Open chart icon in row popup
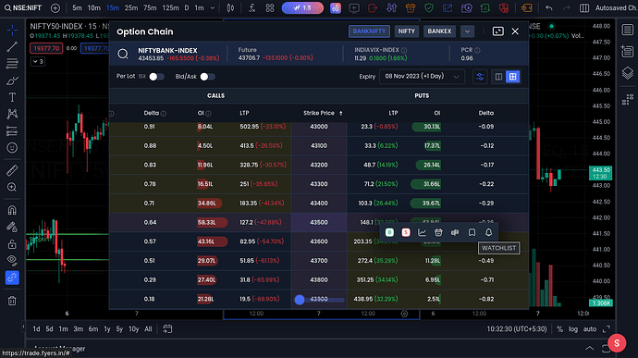Screen dimensions: 638x358 tap(422, 232)
